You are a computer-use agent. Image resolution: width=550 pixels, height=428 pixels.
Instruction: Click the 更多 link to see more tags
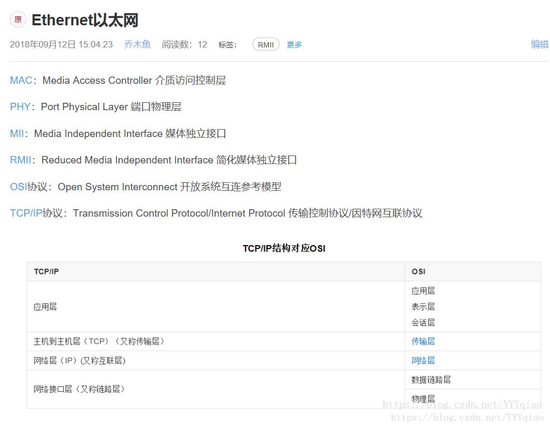point(294,44)
